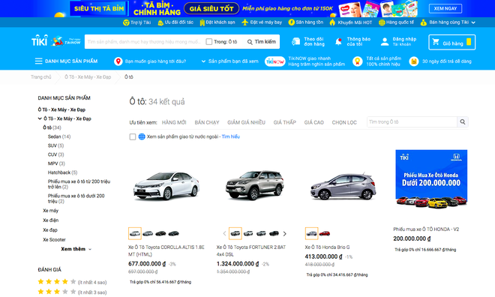Click the main product search input
The height and width of the screenshot is (297, 495).
145,42
